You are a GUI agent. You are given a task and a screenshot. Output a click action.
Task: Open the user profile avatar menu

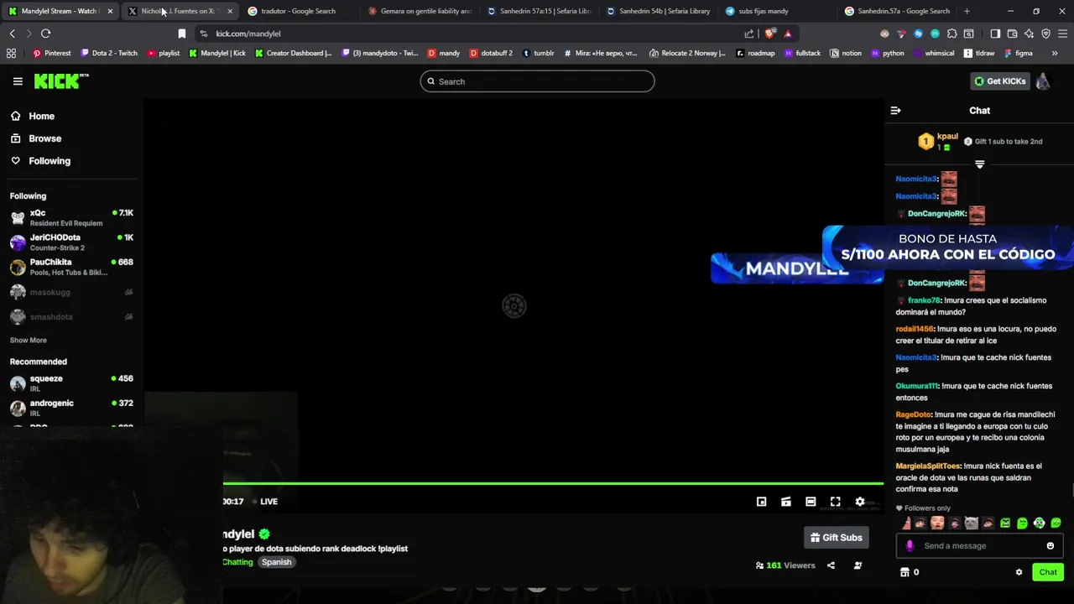[x=1043, y=81]
